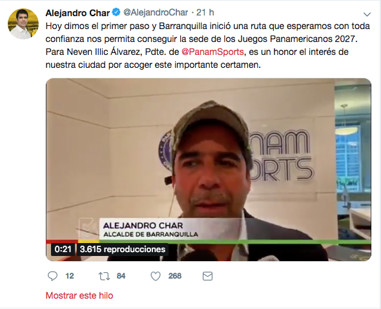Click the PanAm Sports sign in video
The image size is (381, 309).
pyautogui.click(x=282, y=156)
